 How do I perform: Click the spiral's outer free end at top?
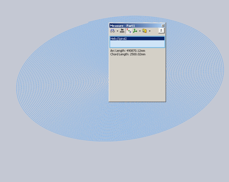[89, 22]
